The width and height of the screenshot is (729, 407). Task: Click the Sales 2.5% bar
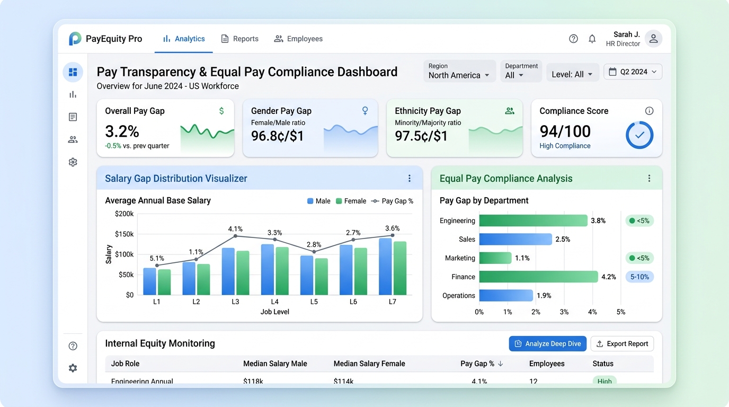[515, 239]
